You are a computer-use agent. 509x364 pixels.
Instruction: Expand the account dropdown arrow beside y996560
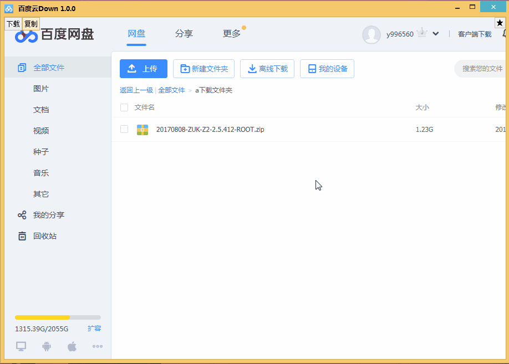(436, 34)
